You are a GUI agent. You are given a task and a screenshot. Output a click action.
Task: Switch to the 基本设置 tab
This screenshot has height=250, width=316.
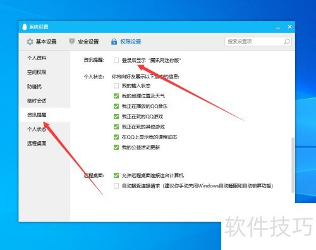tap(42, 42)
